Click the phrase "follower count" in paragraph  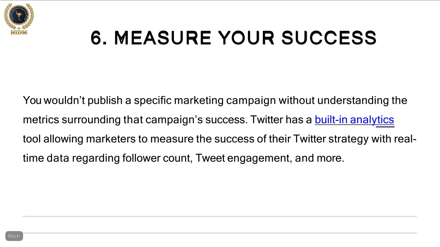[157, 158]
